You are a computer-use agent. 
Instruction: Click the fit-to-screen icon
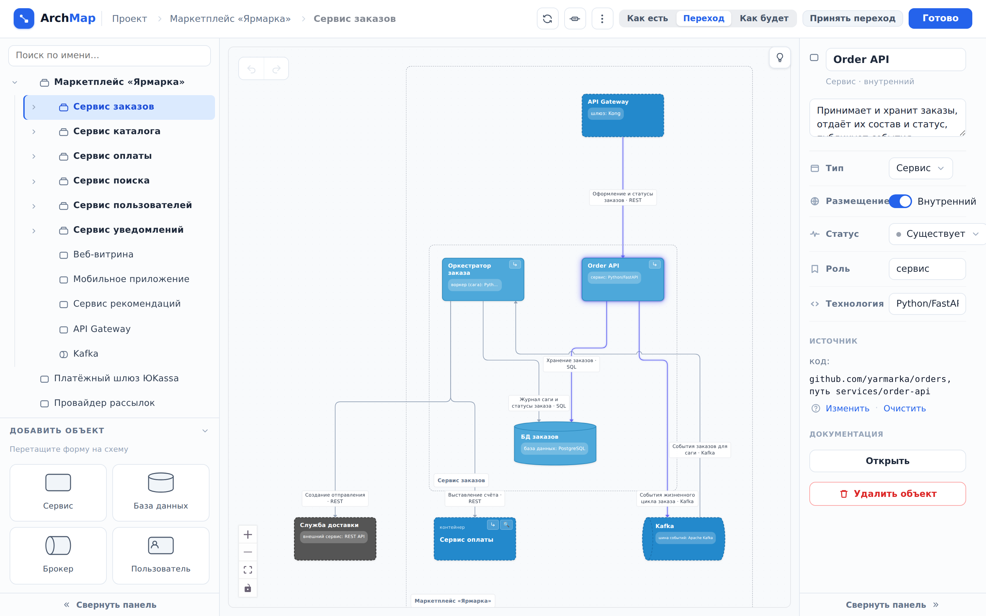(x=248, y=569)
